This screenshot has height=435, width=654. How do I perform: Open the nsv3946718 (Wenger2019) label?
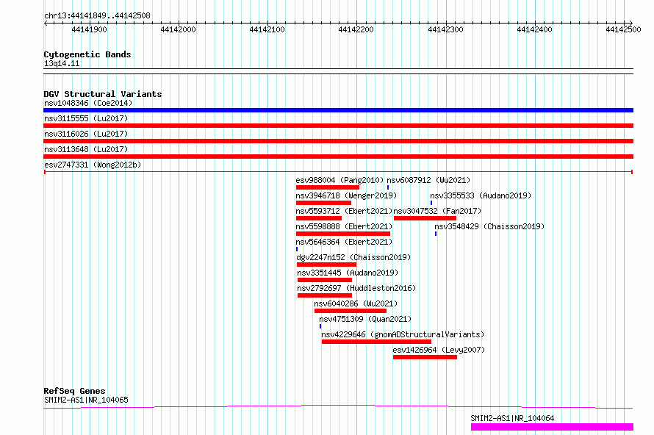(346, 195)
